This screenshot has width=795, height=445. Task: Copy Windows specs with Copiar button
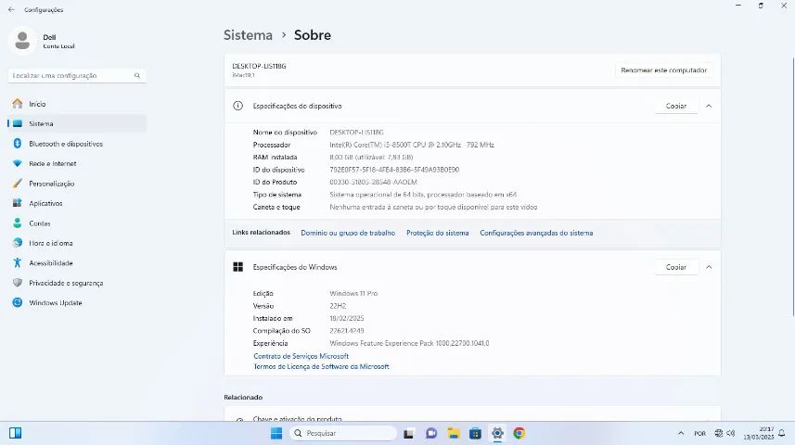click(x=676, y=267)
